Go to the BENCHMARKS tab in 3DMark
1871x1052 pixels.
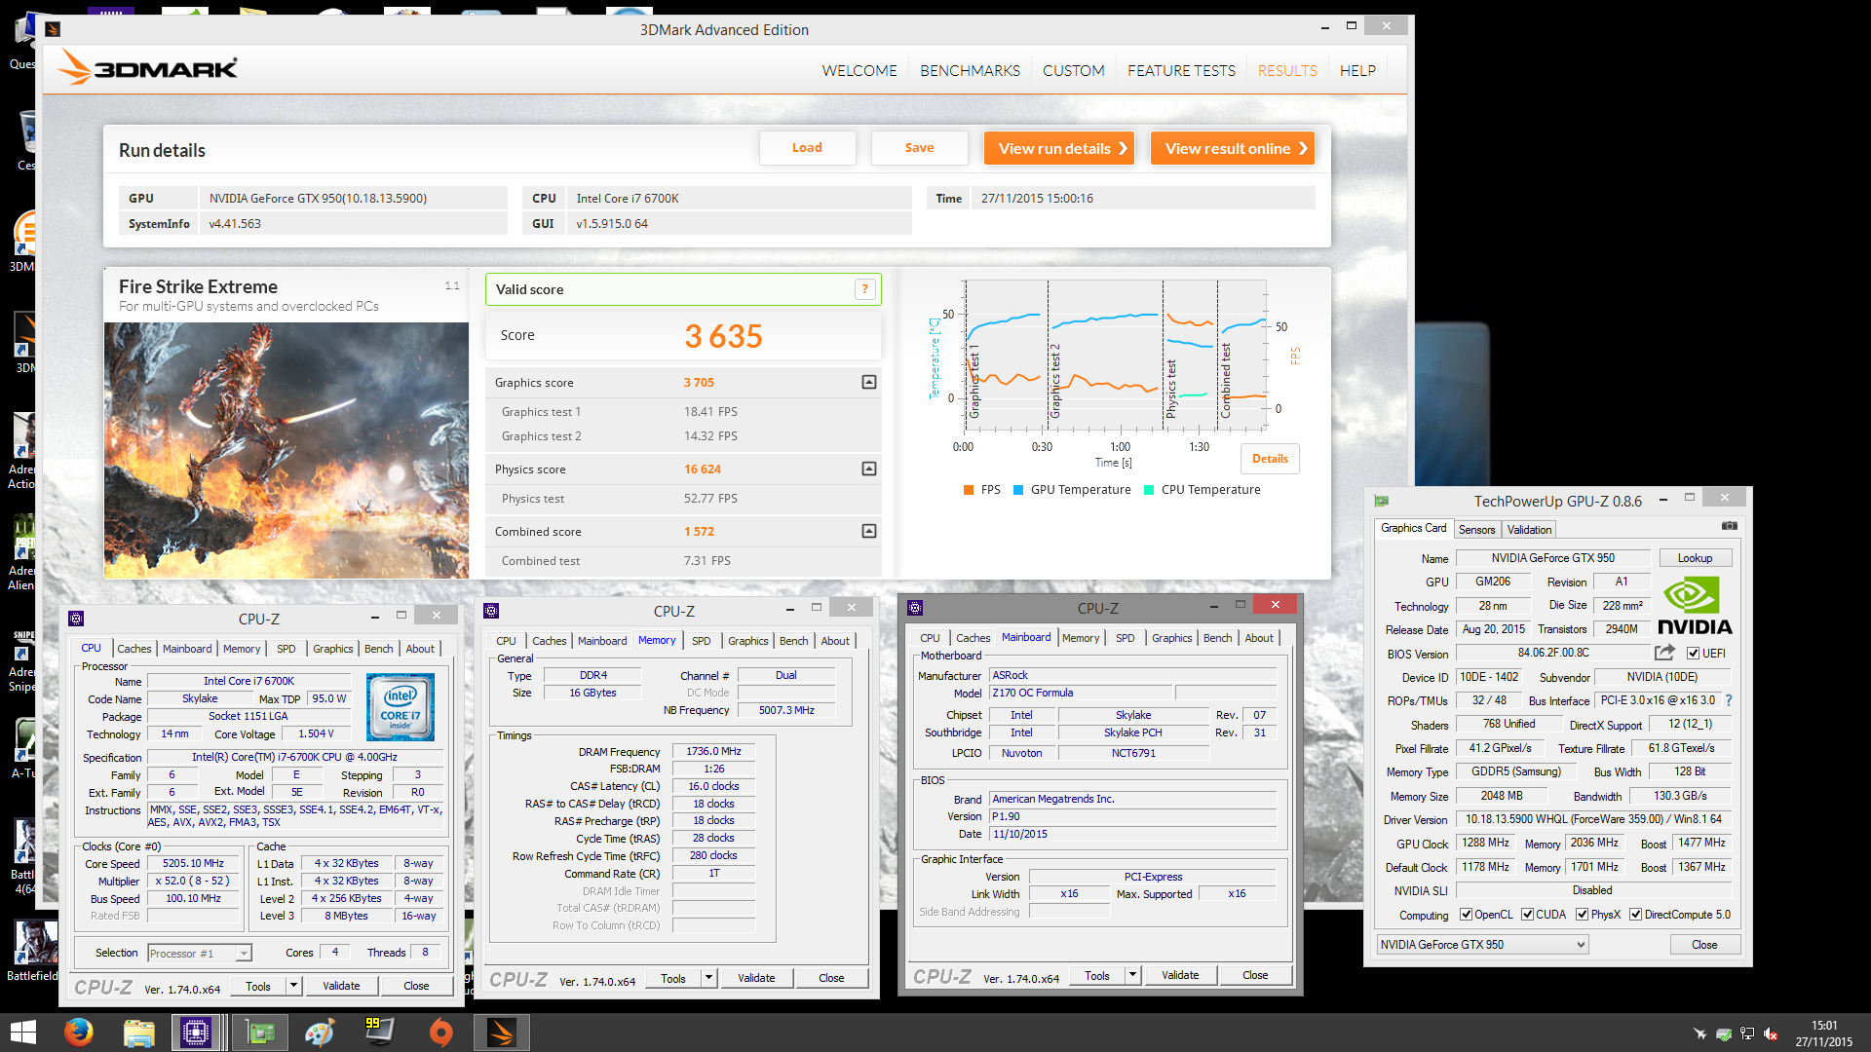tap(970, 70)
